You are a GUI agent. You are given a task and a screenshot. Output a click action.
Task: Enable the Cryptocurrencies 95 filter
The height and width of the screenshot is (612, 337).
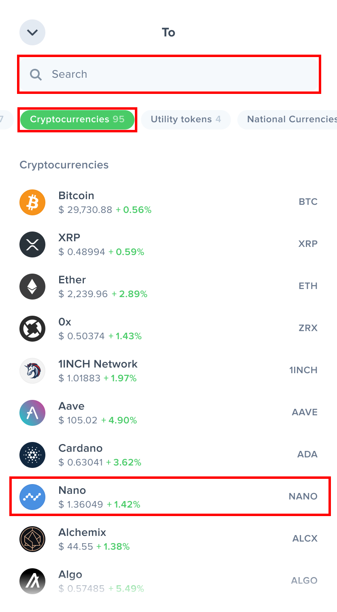[x=77, y=119]
